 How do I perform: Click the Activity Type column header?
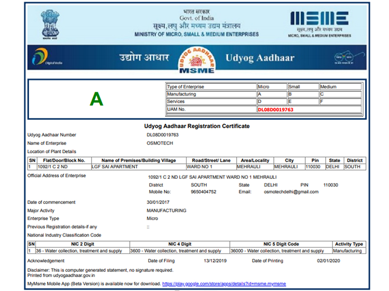(x=349, y=244)
